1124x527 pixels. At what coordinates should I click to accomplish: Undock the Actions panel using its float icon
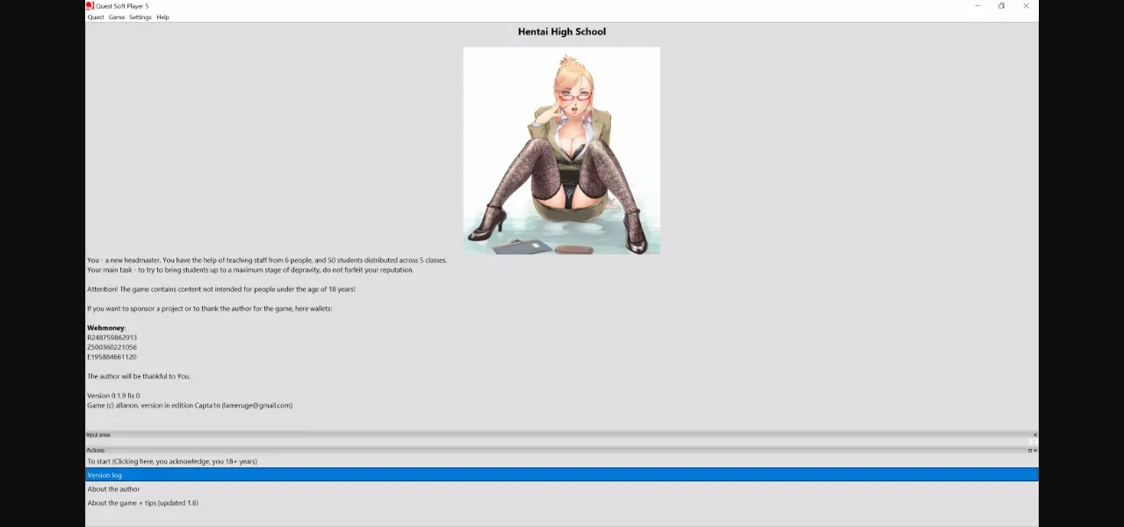coord(1030,451)
